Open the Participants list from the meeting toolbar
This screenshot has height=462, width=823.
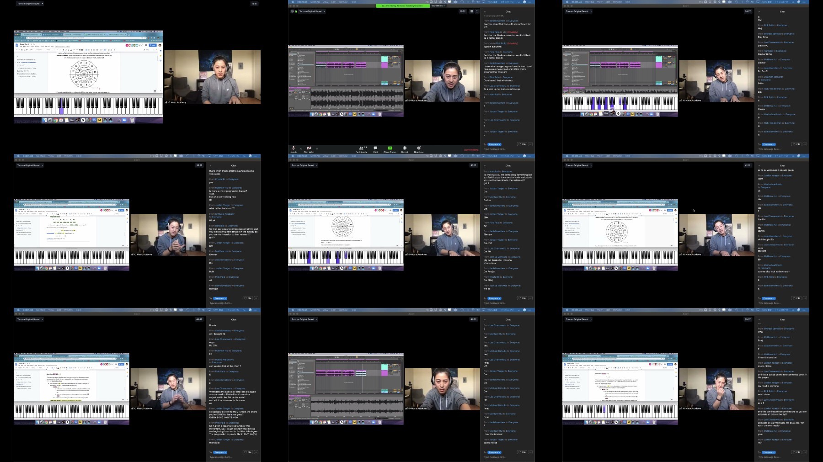point(361,149)
